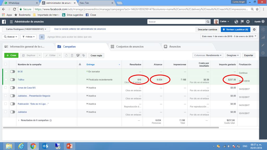The image size is (267, 150).
Task: Open the date range dropdown Este mes
Action: coord(229,36)
